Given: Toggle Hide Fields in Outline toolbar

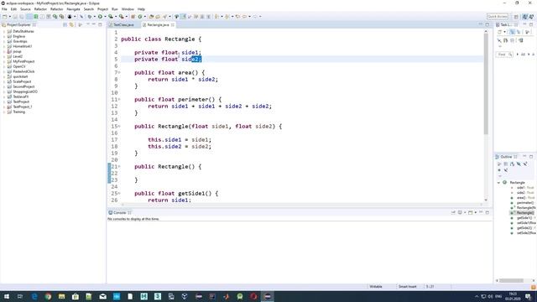Looking at the screenshot, I should coord(519,164).
